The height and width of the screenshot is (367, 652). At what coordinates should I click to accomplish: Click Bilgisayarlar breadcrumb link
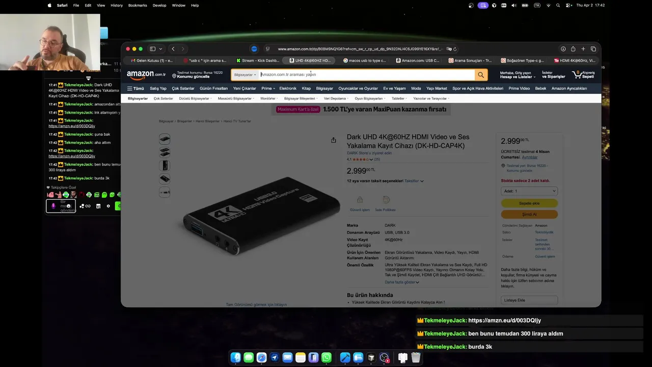(x=166, y=121)
